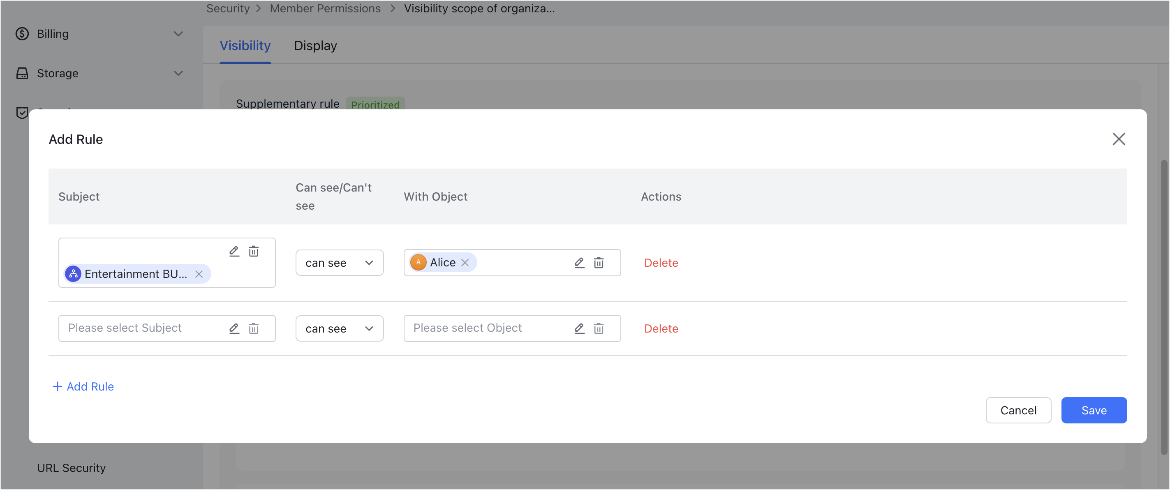Click the trash icon in the Entertainment BU subject field
The width and height of the screenshot is (1170, 490).
(253, 251)
